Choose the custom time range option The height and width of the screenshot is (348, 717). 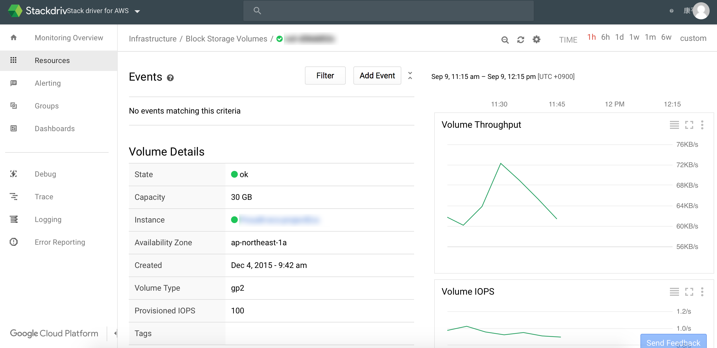click(693, 38)
